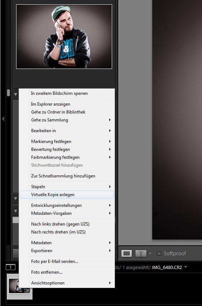Click the before/after Y|Y comparison icon
The image size is (202, 306).
click(141, 253)
